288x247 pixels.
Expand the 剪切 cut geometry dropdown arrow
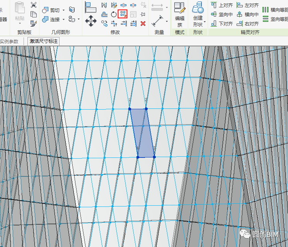[63, 10]
